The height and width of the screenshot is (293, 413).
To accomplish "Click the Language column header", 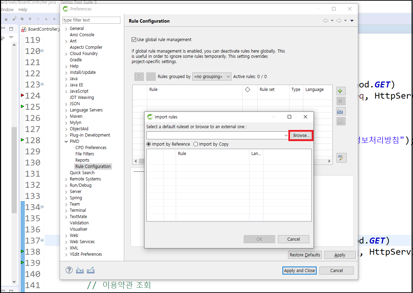I will pos(318,90).
